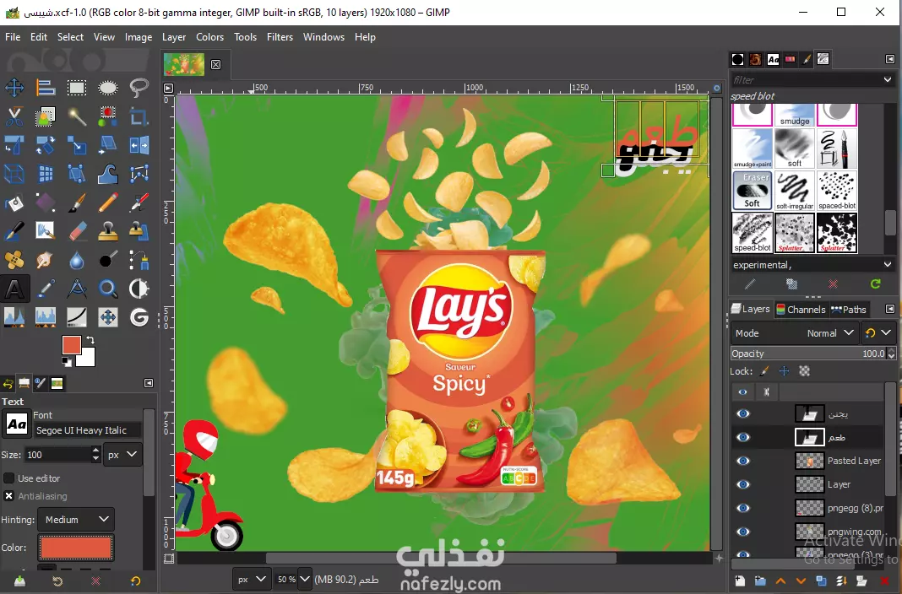This screenshot has width=902, height=594.
Task: Pick the Rectangle Select tool
Action: (x=77, y=87)
